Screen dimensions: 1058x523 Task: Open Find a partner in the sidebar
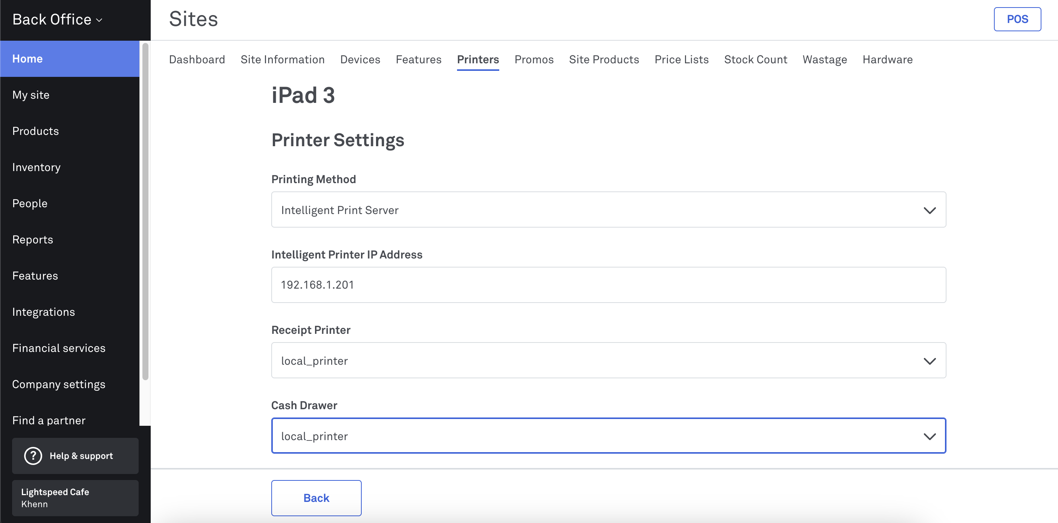click(70, 420)
